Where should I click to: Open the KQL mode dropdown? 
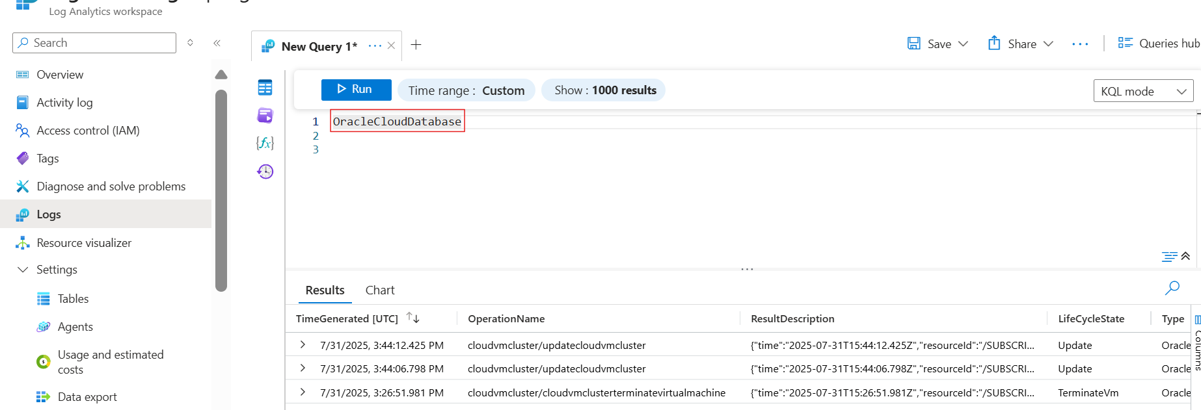pyautogui.click(x=1143, y=91)
